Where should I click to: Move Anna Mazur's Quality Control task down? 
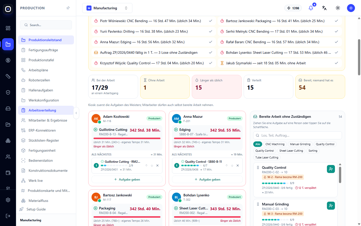[232, 165]
